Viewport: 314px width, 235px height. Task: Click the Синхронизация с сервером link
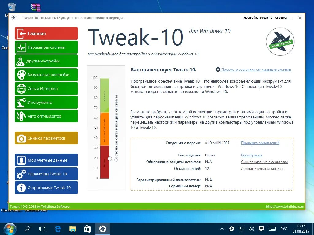pos(264,162)
